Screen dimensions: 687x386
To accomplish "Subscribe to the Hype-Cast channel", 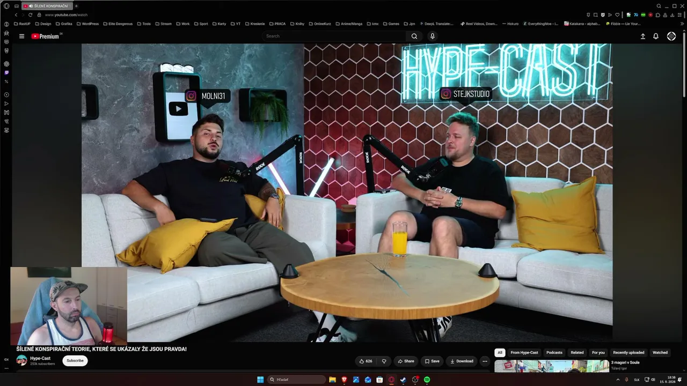I will click(x=75, y=361).
